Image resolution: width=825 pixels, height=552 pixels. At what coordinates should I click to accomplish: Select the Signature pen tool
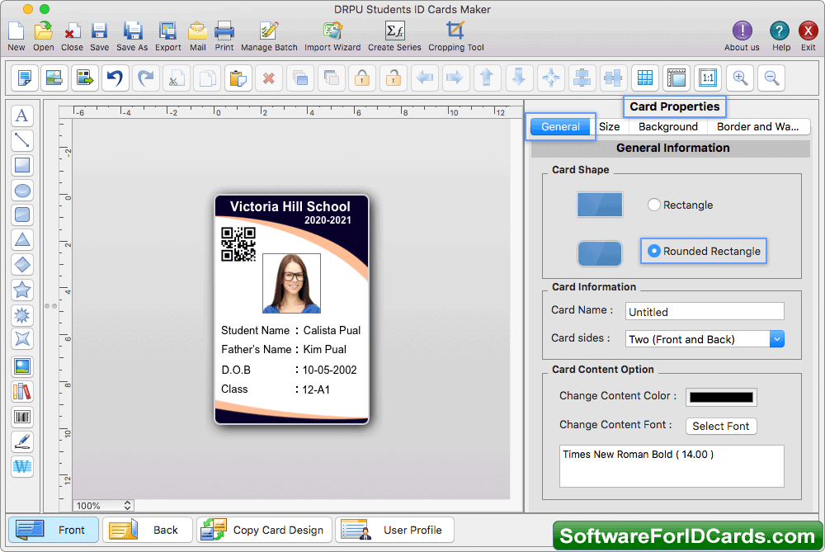[x=22, y=442]
